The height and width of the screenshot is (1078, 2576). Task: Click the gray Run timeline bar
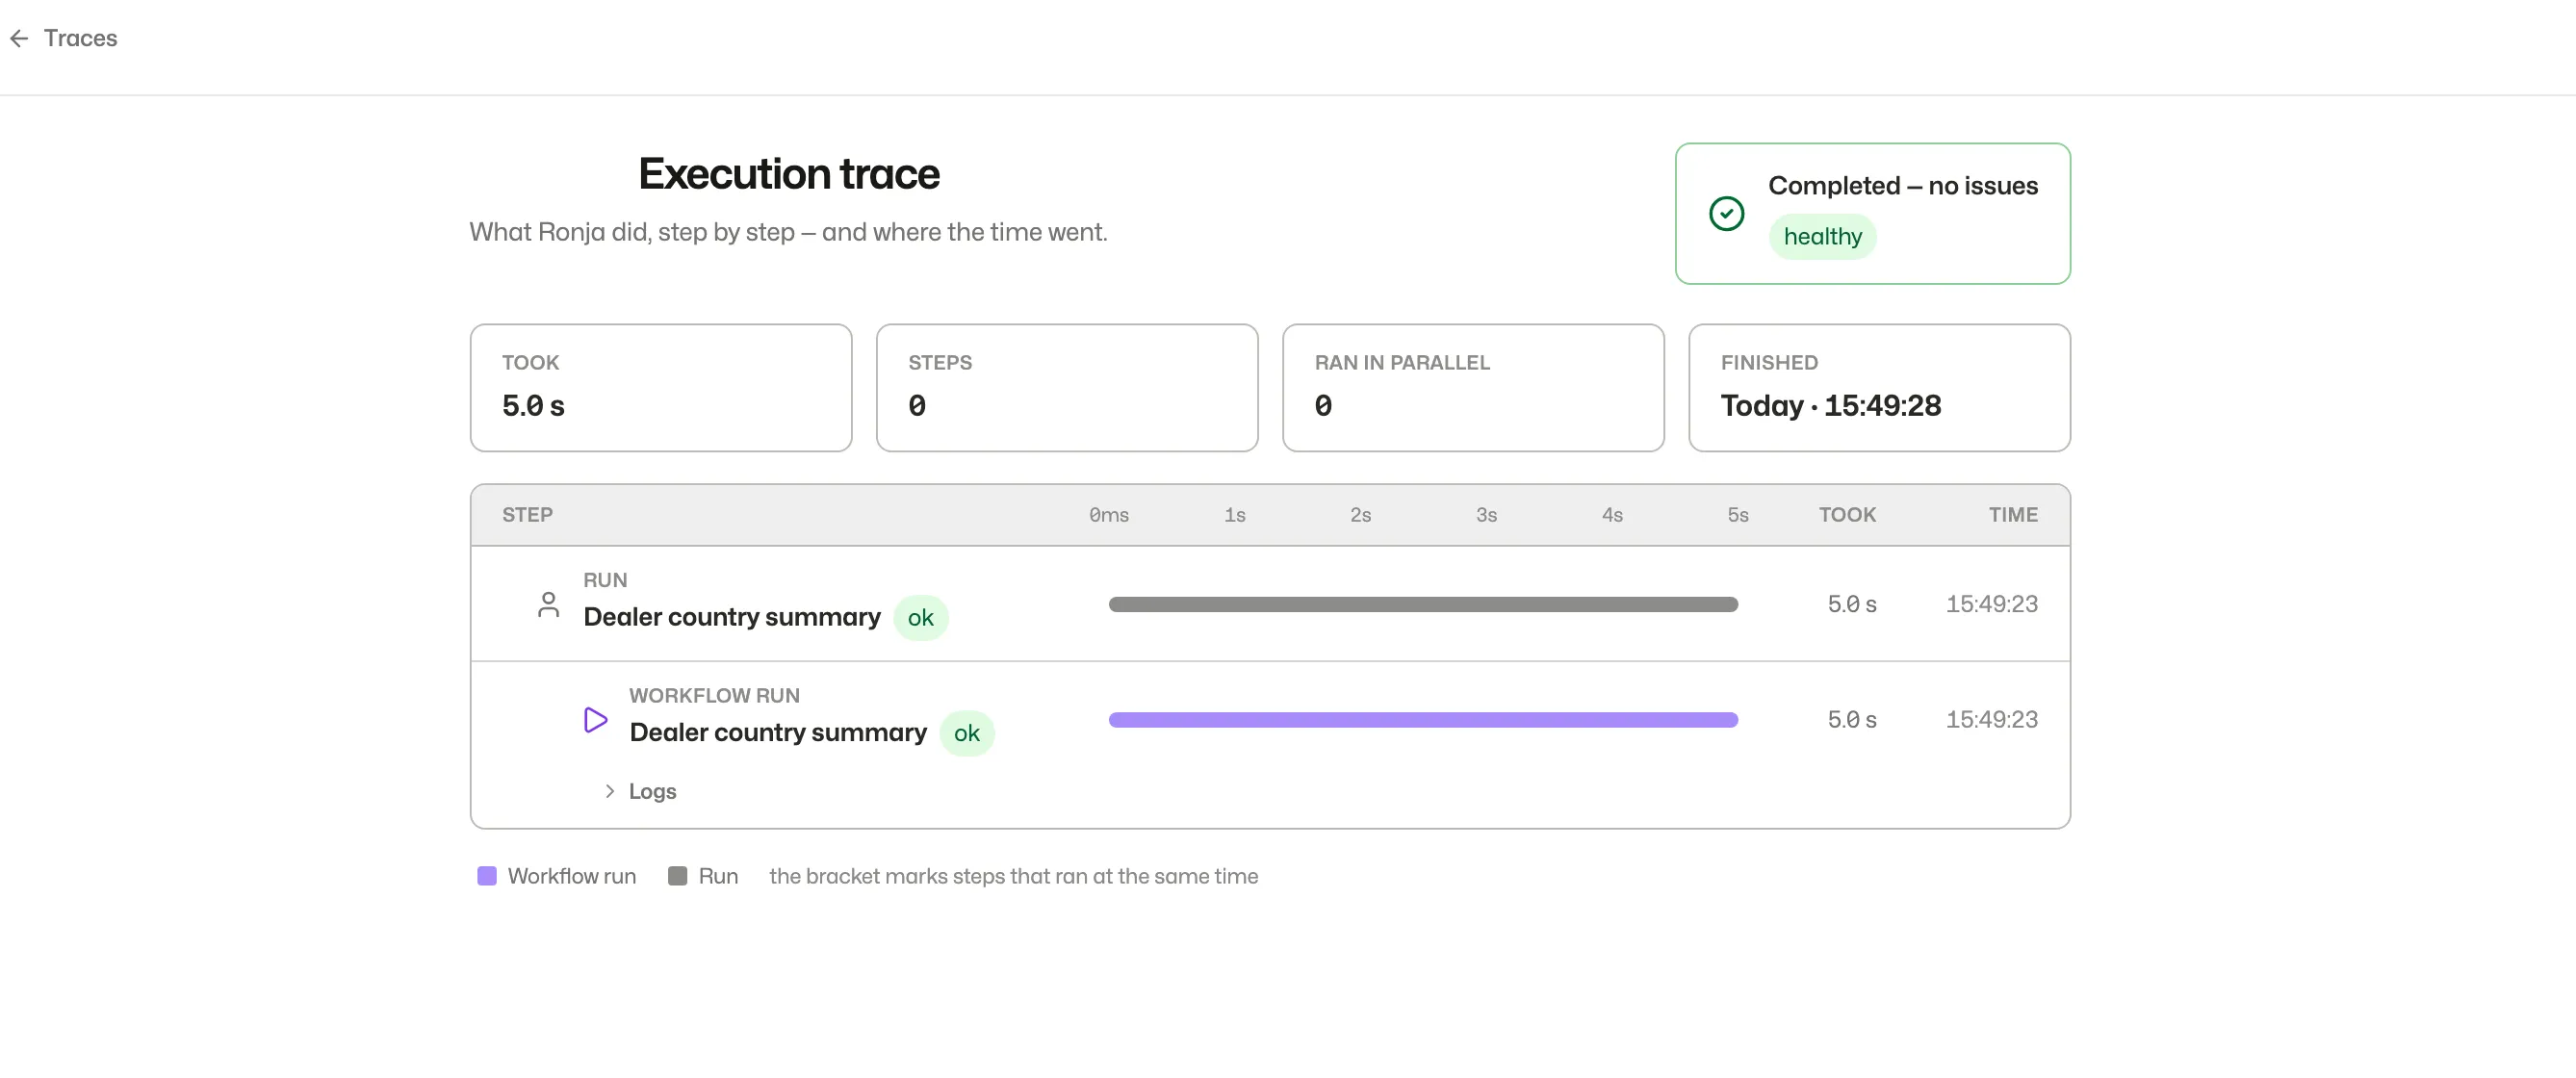(x=1423, y=604)
